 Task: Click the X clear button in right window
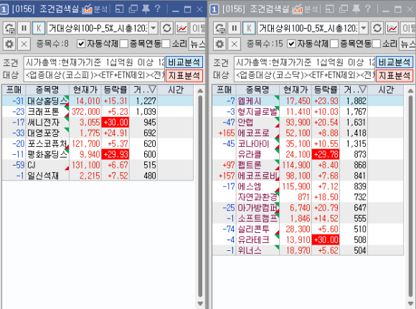(x=235, y=44)
